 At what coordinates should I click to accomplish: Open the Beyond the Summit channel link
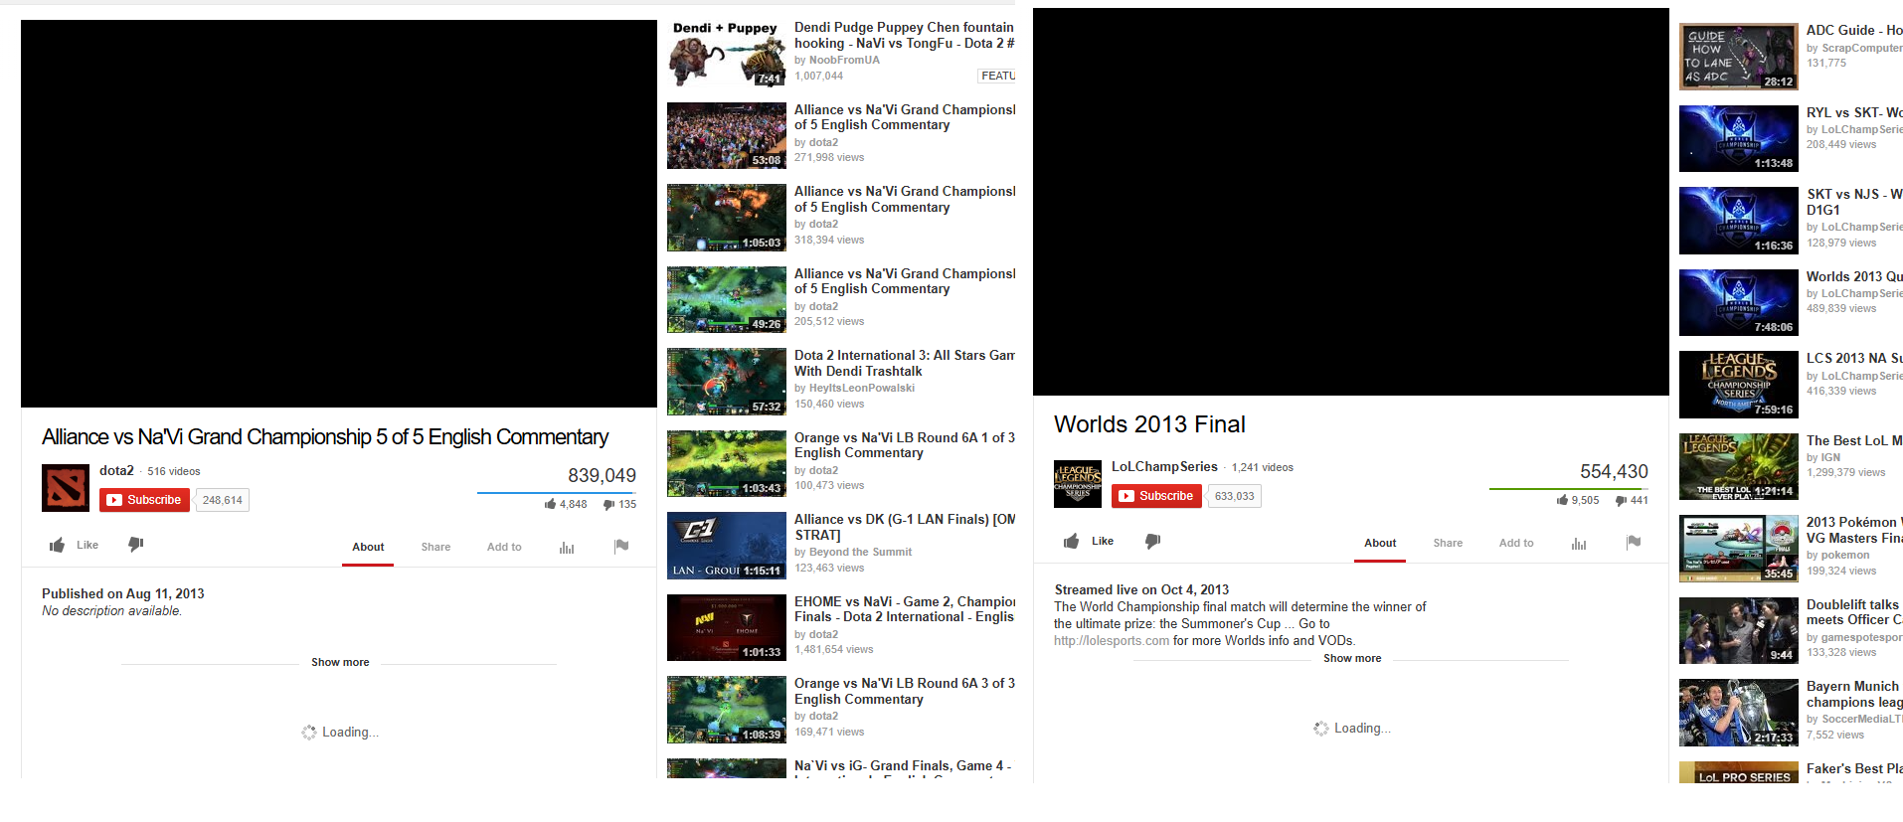[x=860, y=552]
